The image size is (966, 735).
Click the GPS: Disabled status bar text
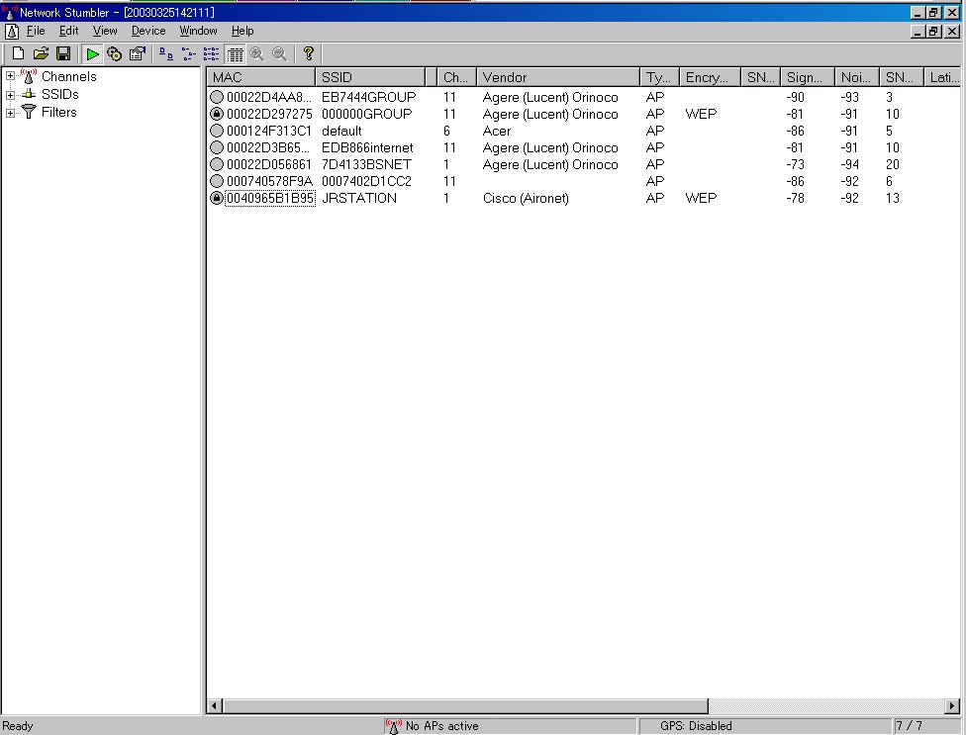(696, 726)
